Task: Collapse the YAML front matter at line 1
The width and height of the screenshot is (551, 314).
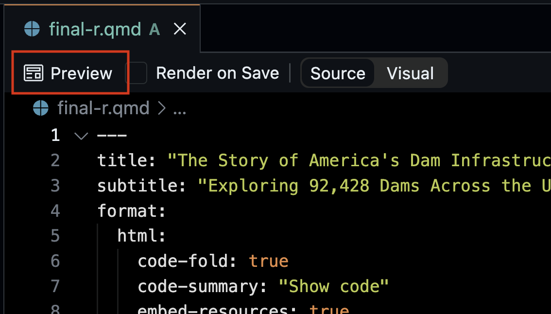Action: click(x=81, y=135)
